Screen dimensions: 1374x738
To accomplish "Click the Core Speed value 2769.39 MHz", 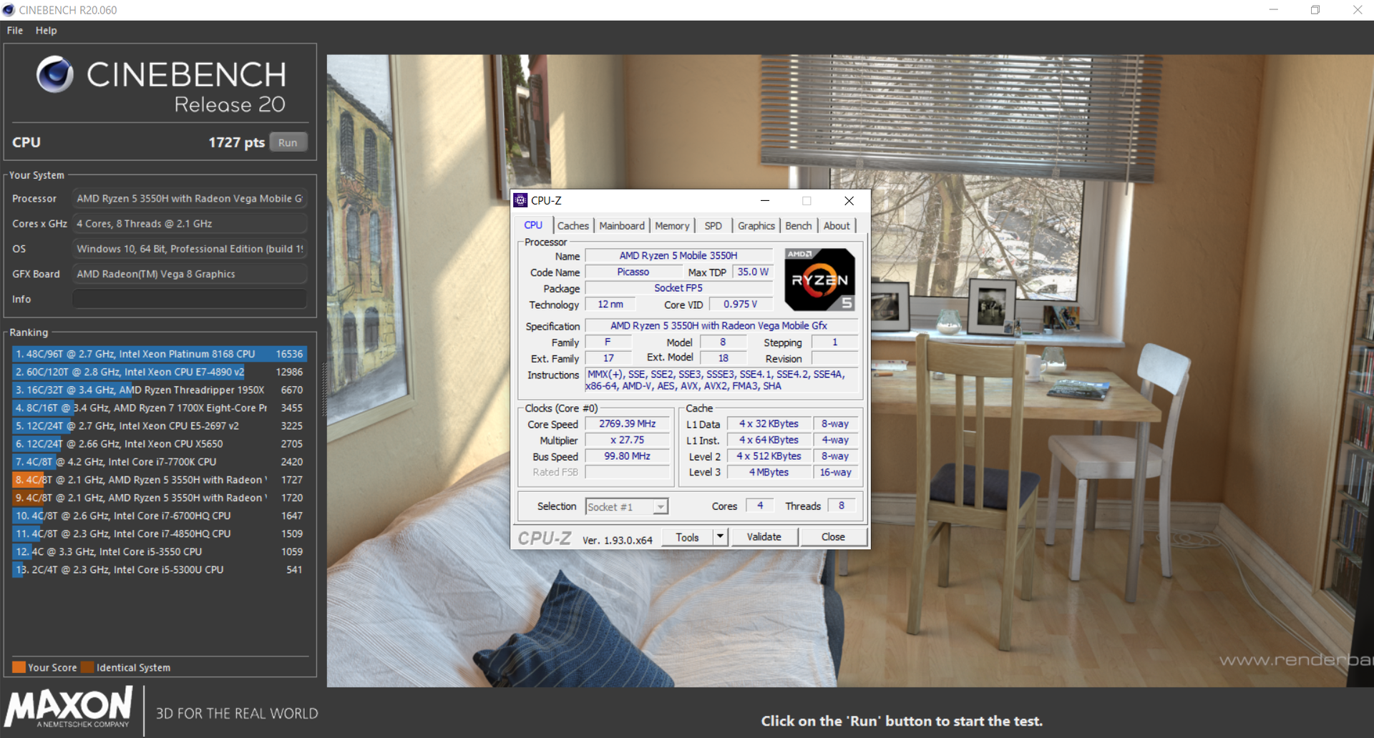I will pyautogui.click(x=628, y=424).
